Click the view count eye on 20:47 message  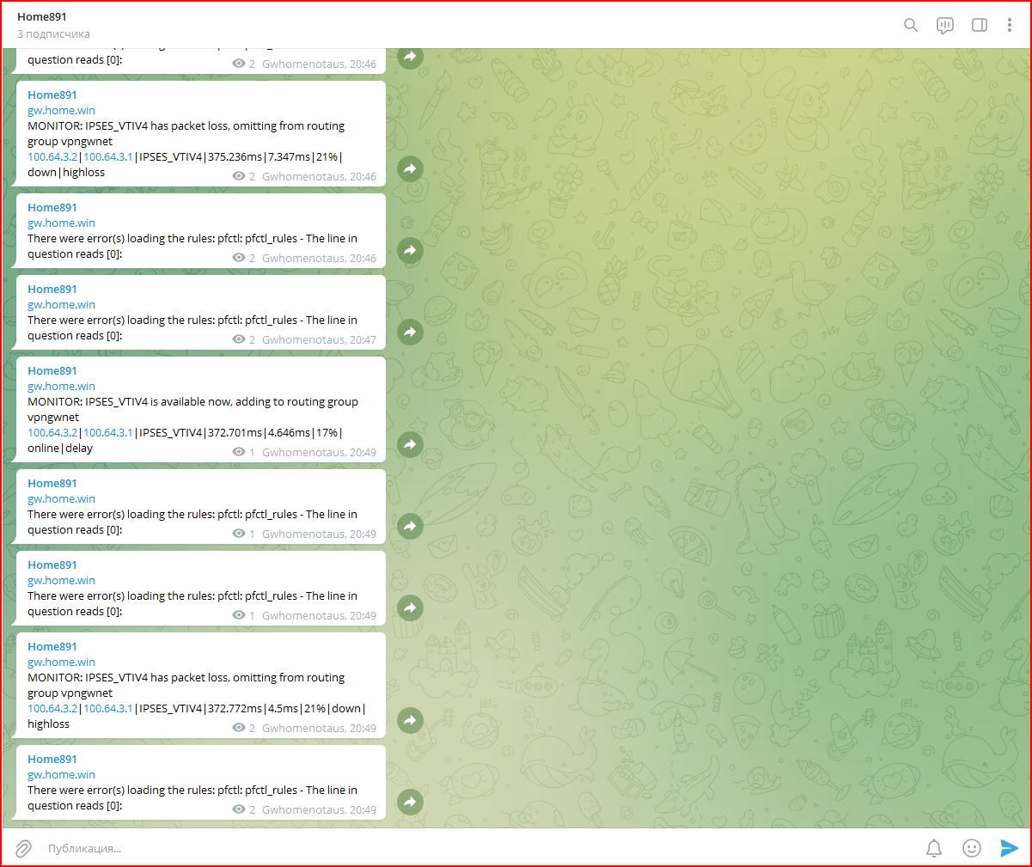[x=239, y=339]
